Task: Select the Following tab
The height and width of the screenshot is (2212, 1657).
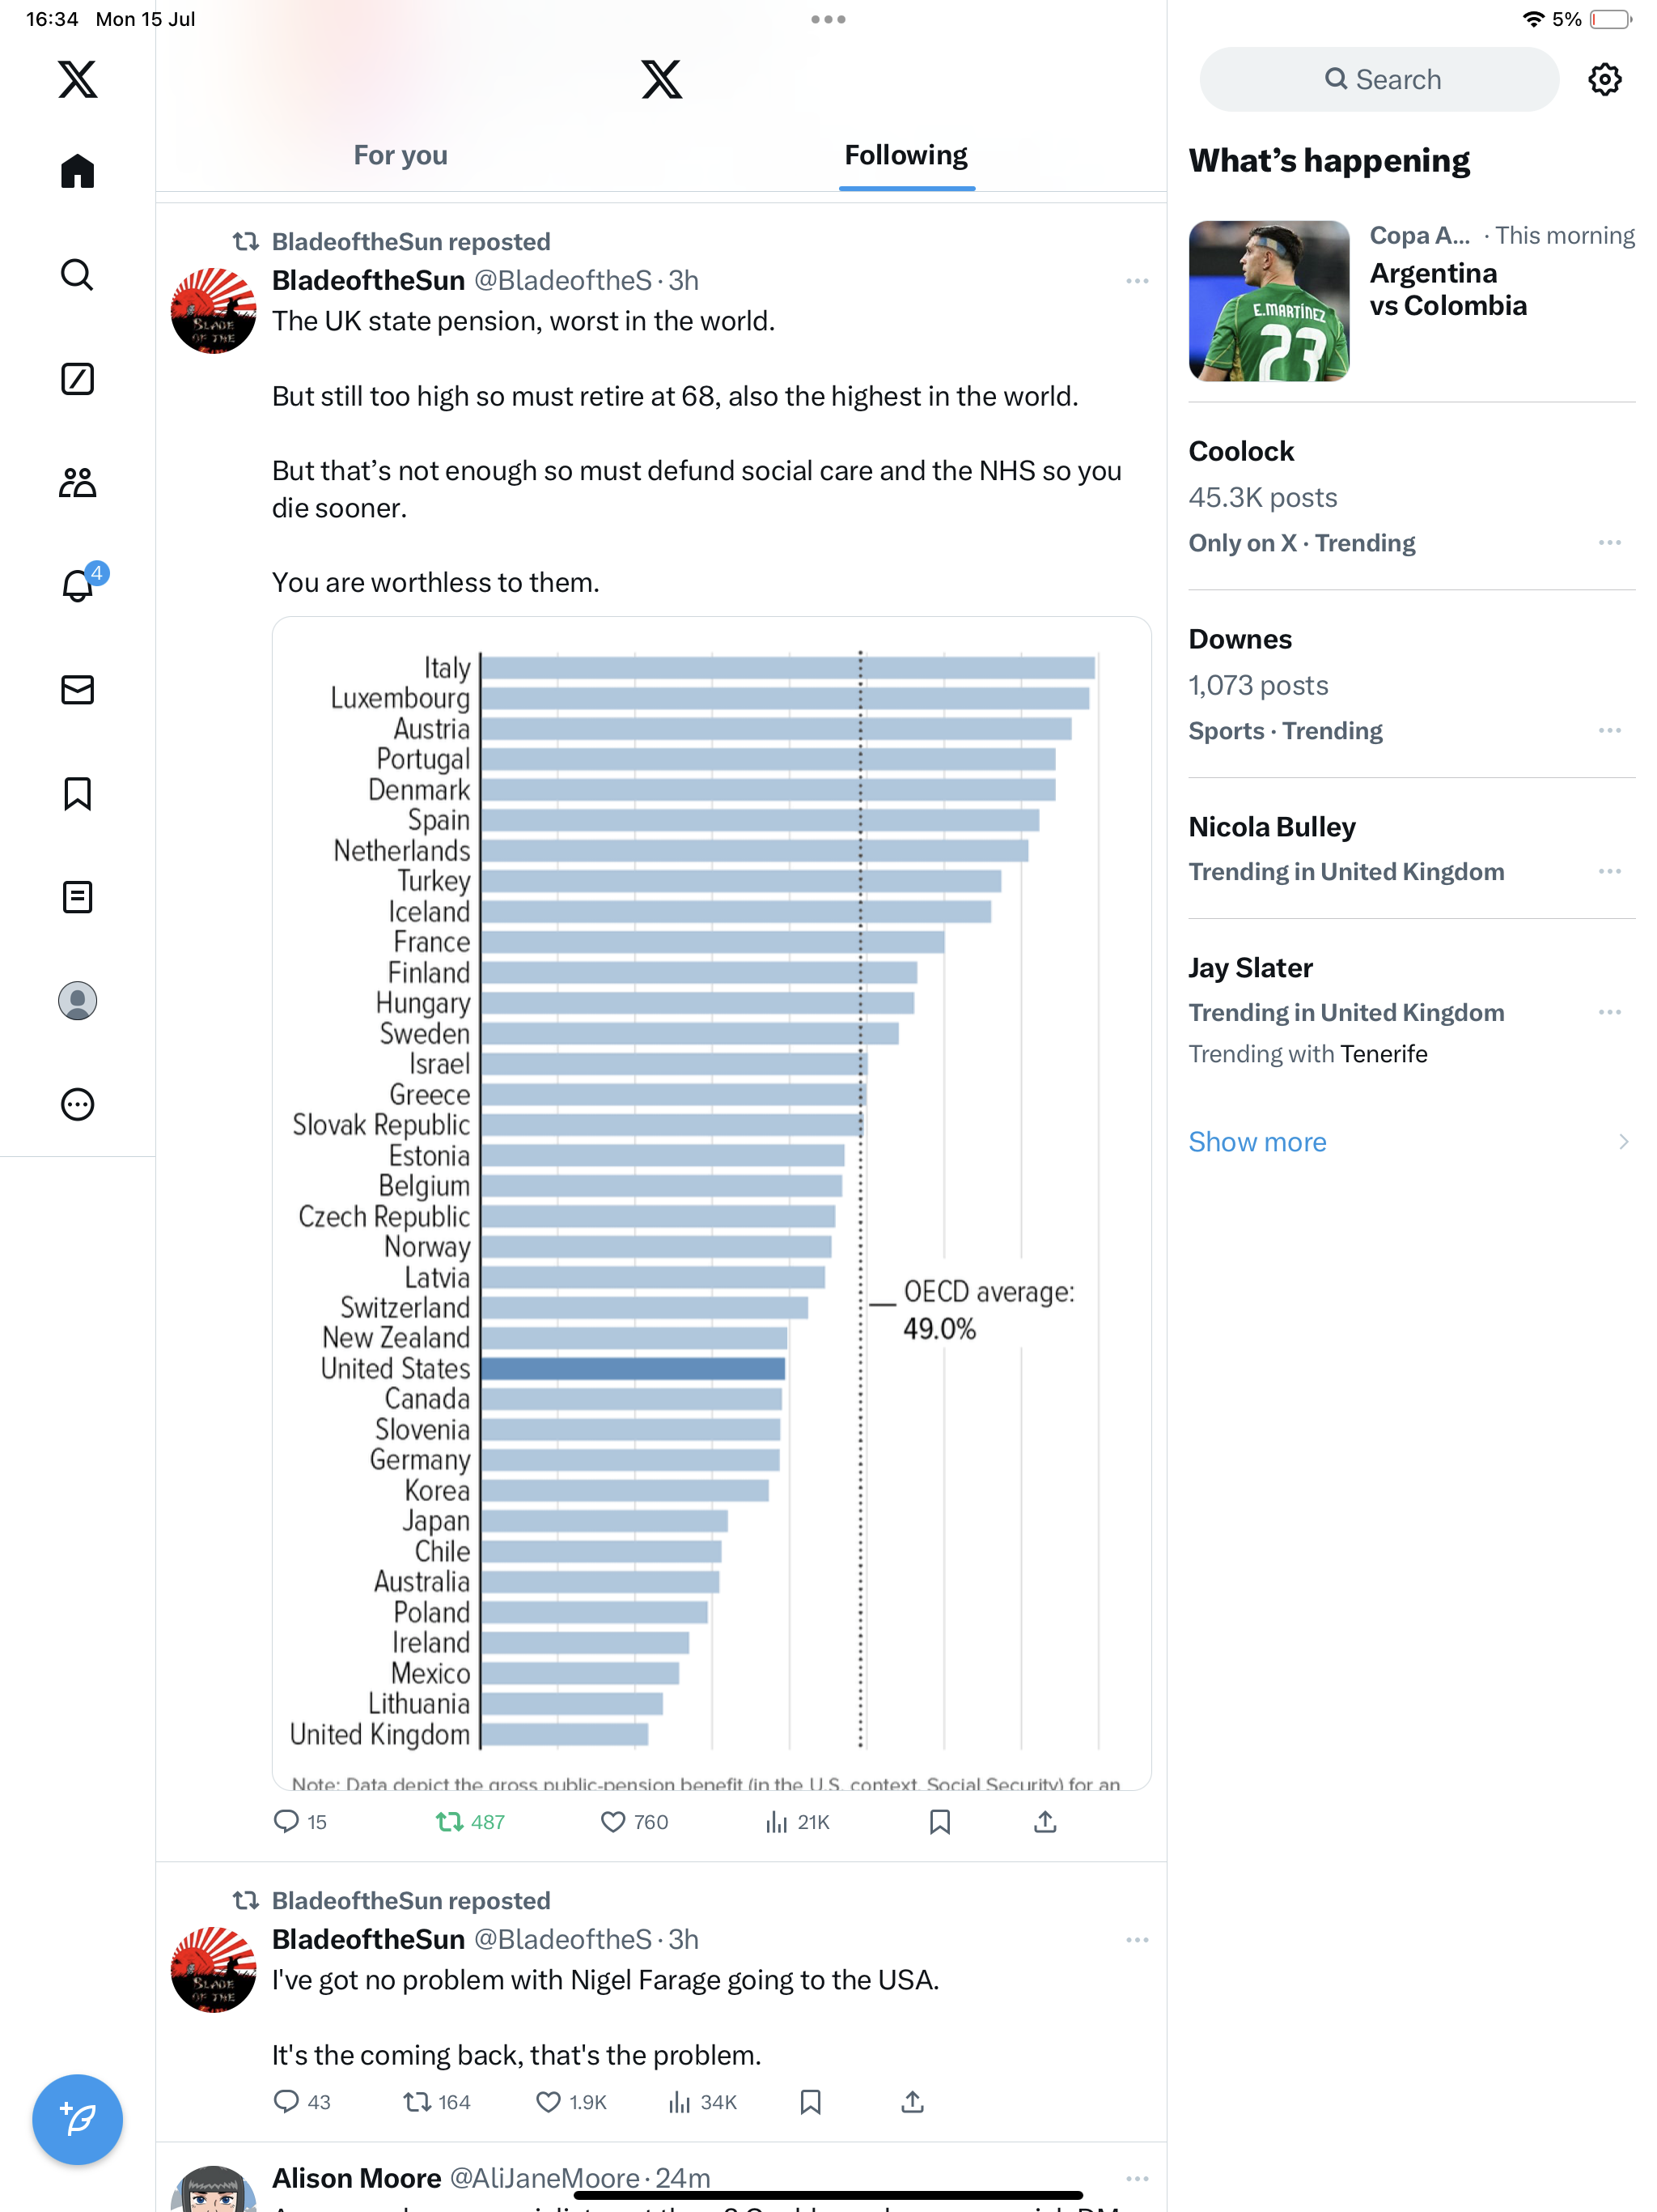Action: coord(905,156)
